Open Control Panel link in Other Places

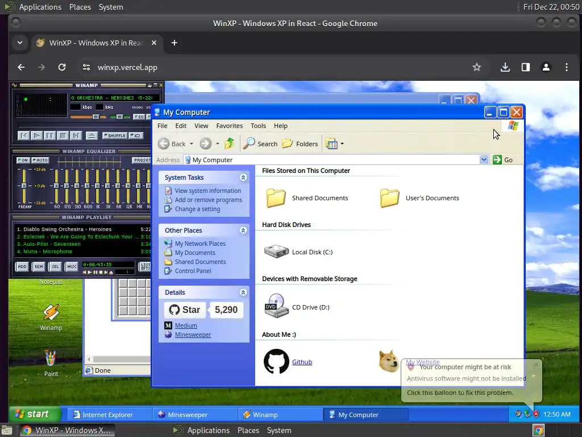tap(193, 271)
